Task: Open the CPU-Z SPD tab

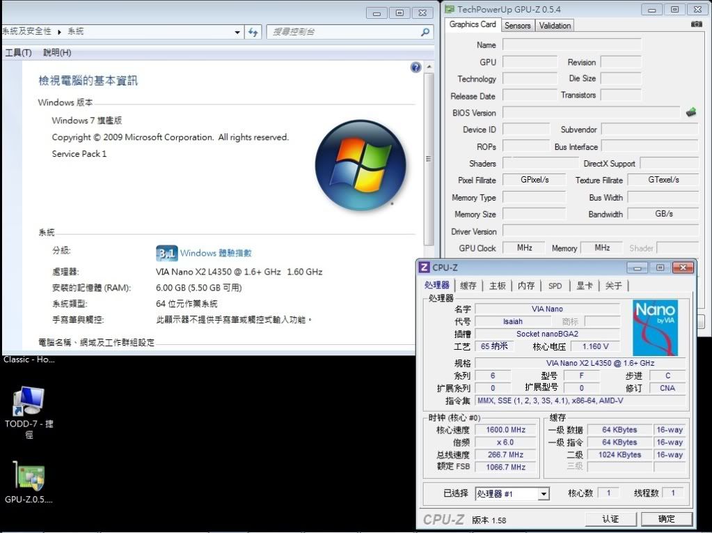Action: coord(555,286)
